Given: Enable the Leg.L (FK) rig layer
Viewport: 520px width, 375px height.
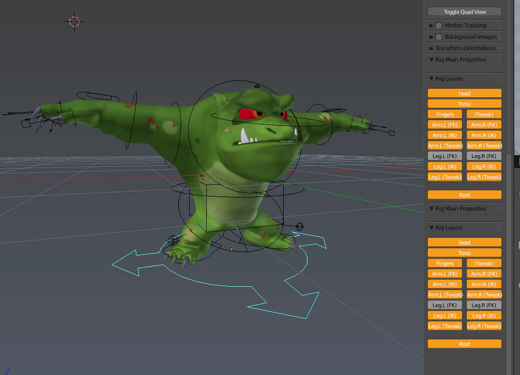Looking at the screenshot, I should [x=444, y=156].
